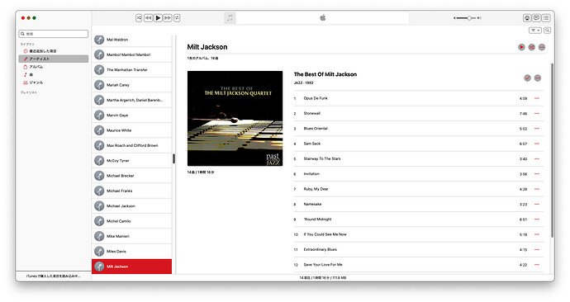Image resolution: width=570 pixels, height=302 pixels.
Task: Open more options for track Namesake
Action: click(x=537, y=205)
